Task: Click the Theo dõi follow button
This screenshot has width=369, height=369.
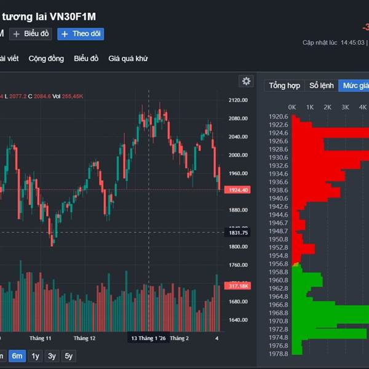Action: pos(81,34)
